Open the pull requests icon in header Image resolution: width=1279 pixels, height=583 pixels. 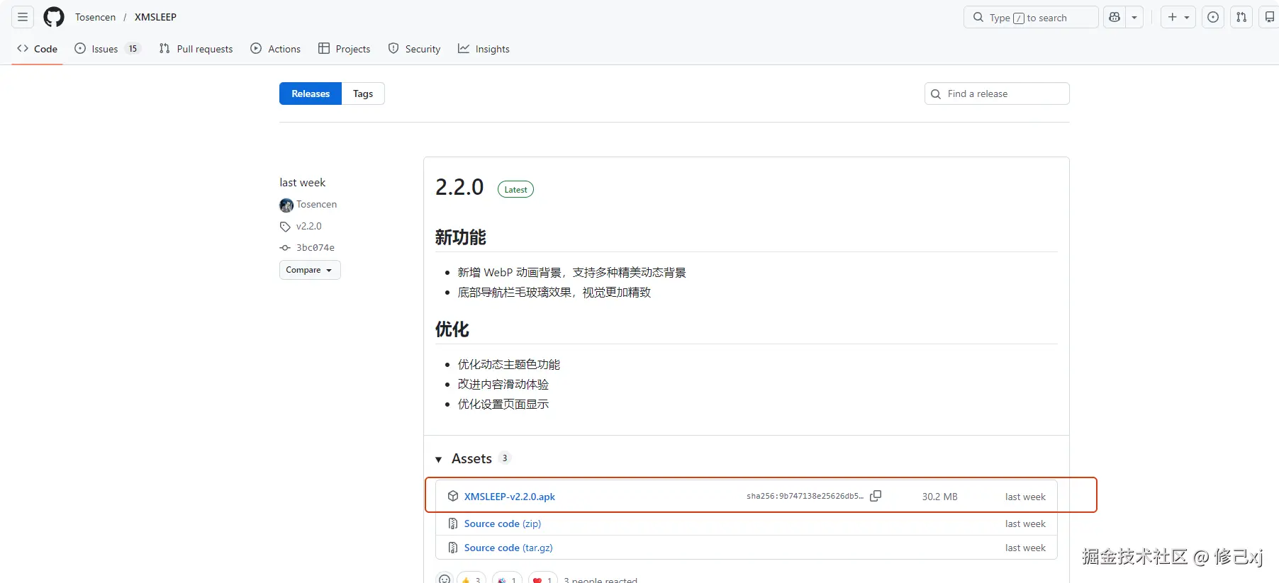[1241, 17]
